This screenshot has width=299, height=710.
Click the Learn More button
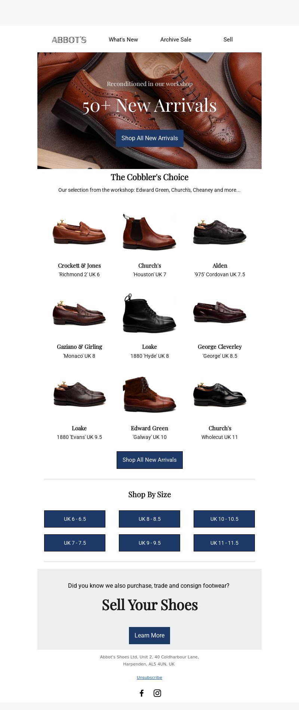coord(149,636)
